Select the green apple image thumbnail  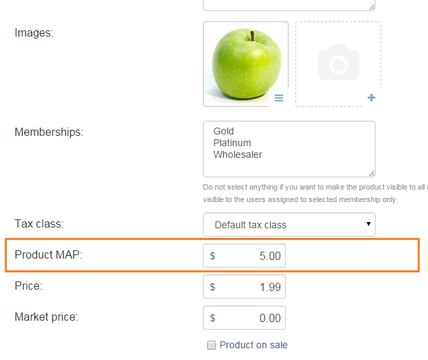246,64
